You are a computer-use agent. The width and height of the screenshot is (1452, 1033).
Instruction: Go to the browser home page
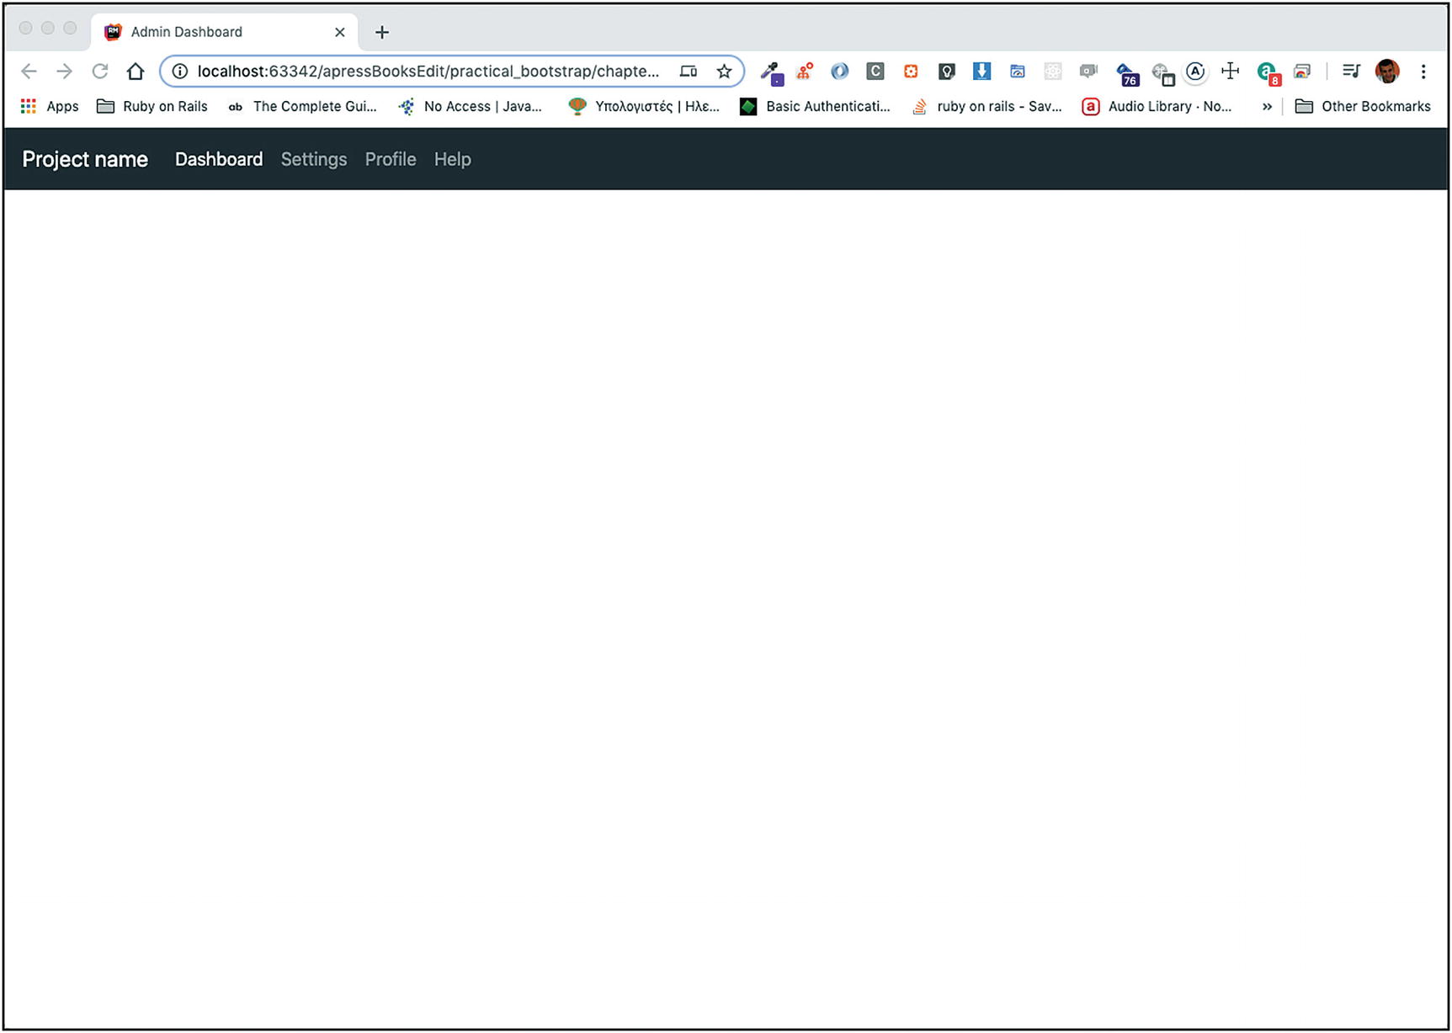pos(136,72)
